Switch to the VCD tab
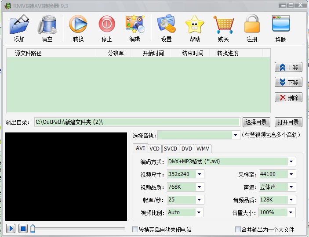309x237 pixels. pos(154,148)
